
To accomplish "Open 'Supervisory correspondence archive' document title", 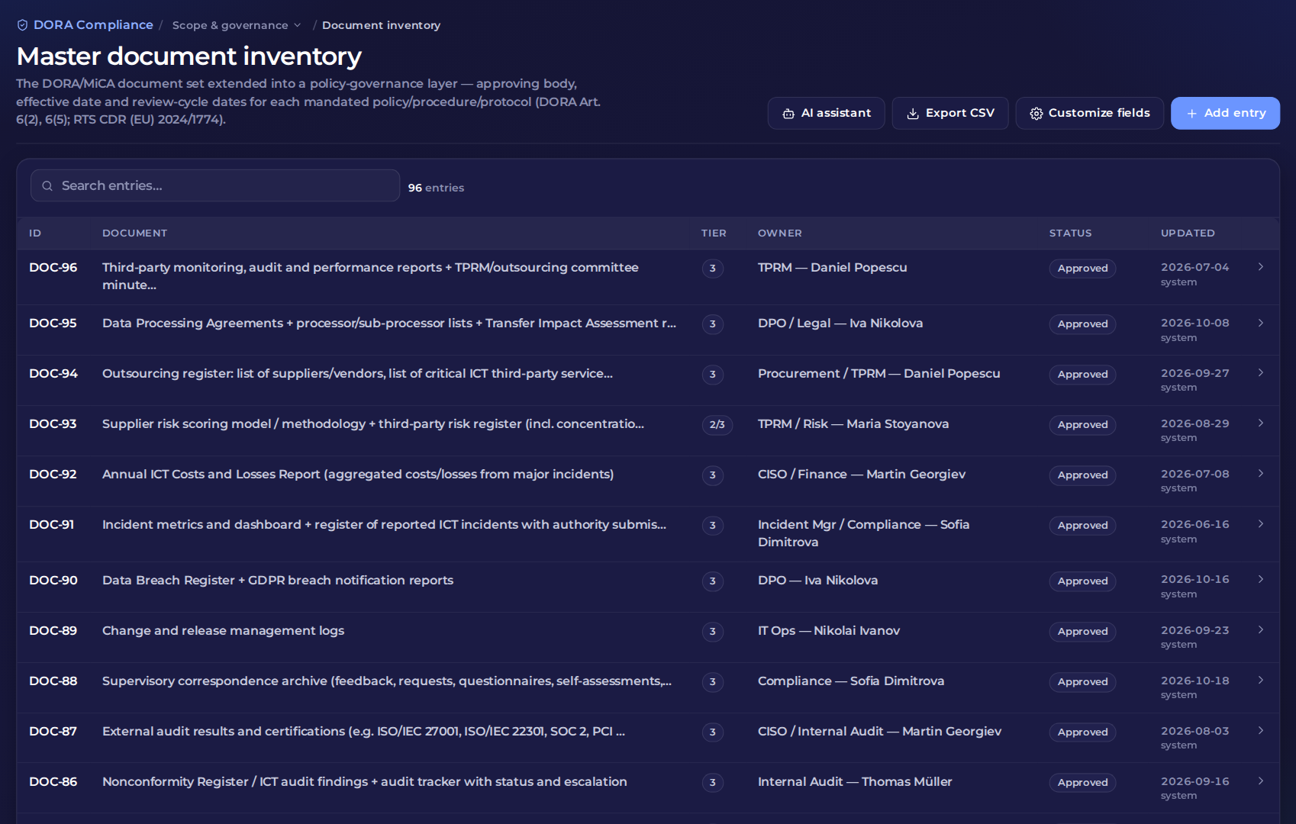I will [387, 681].
